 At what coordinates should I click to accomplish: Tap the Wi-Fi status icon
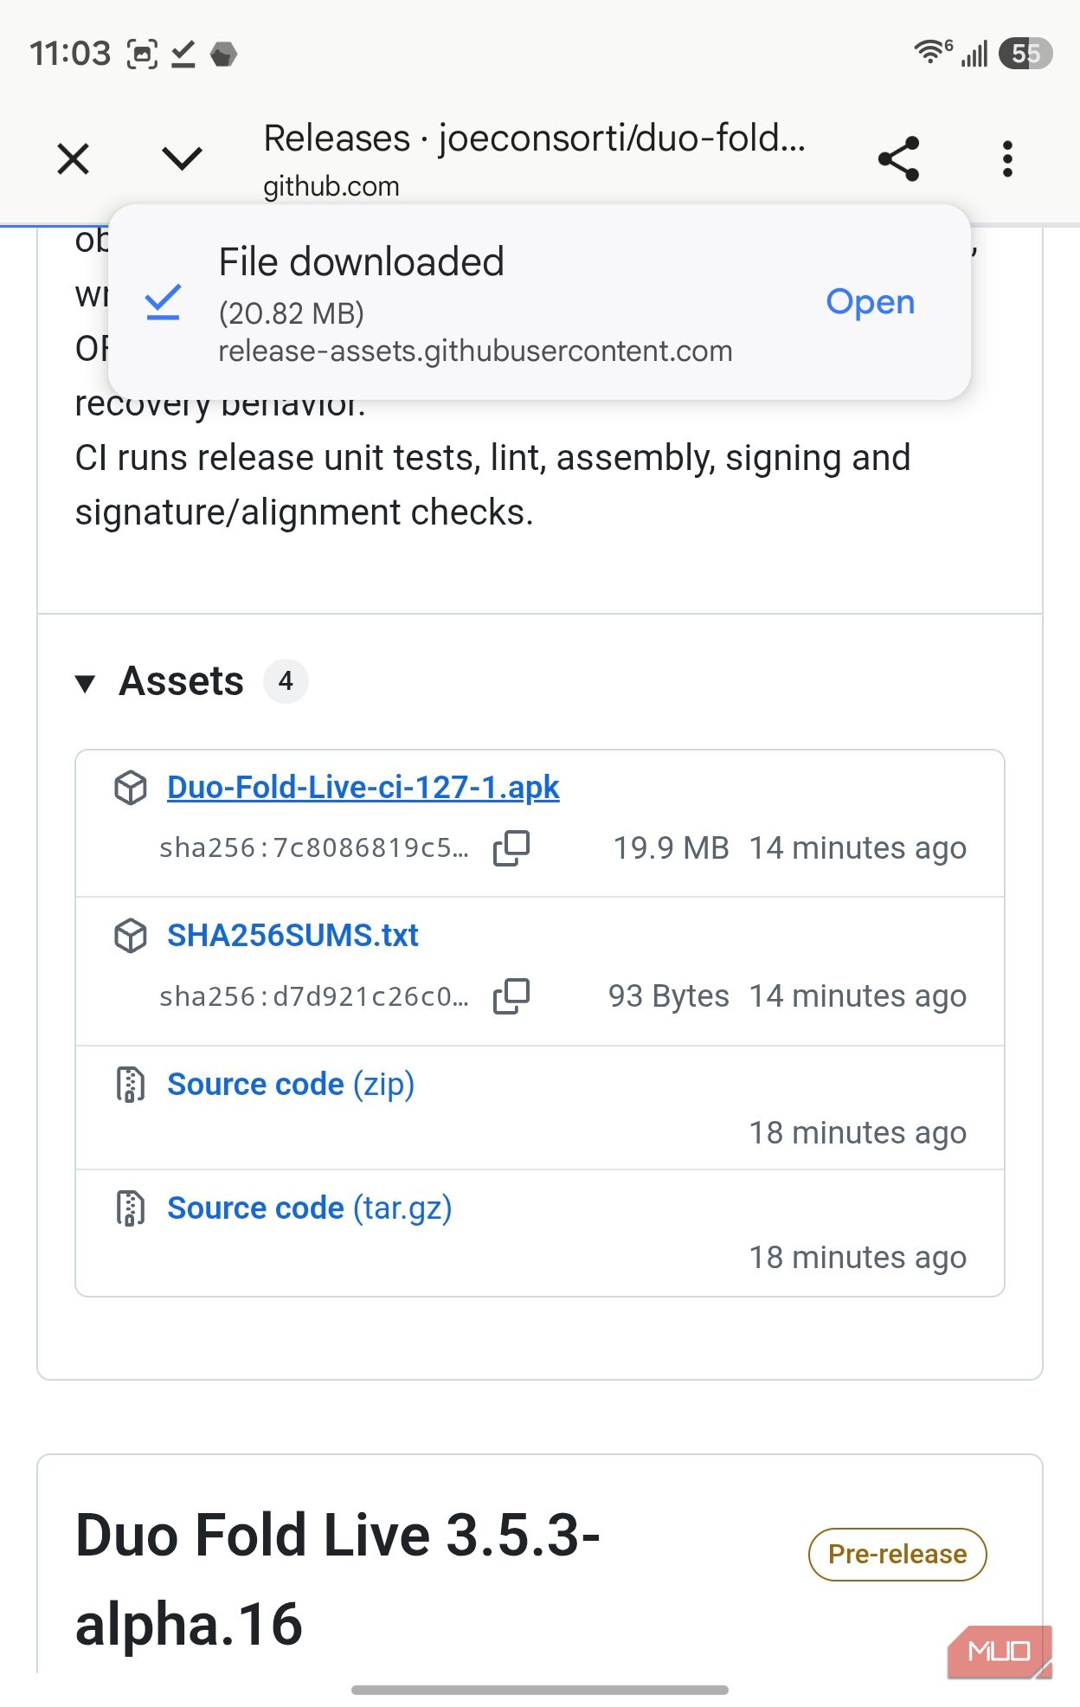(x=933, y=53)
